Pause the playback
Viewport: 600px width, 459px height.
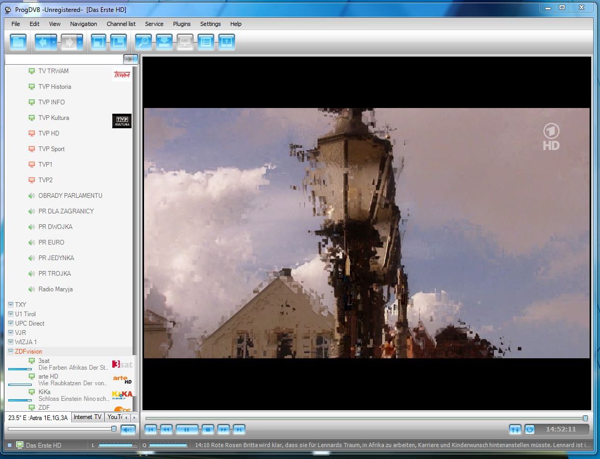[x=187, y=429]
